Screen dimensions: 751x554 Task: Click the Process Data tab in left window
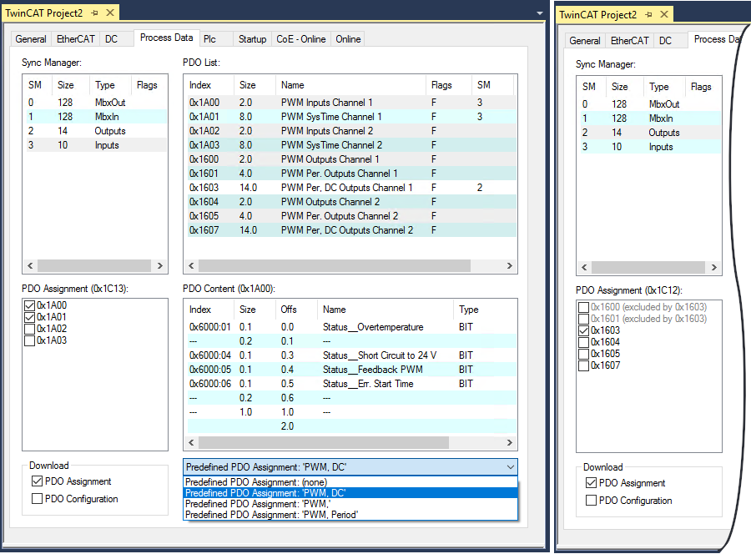coord(166,38)
